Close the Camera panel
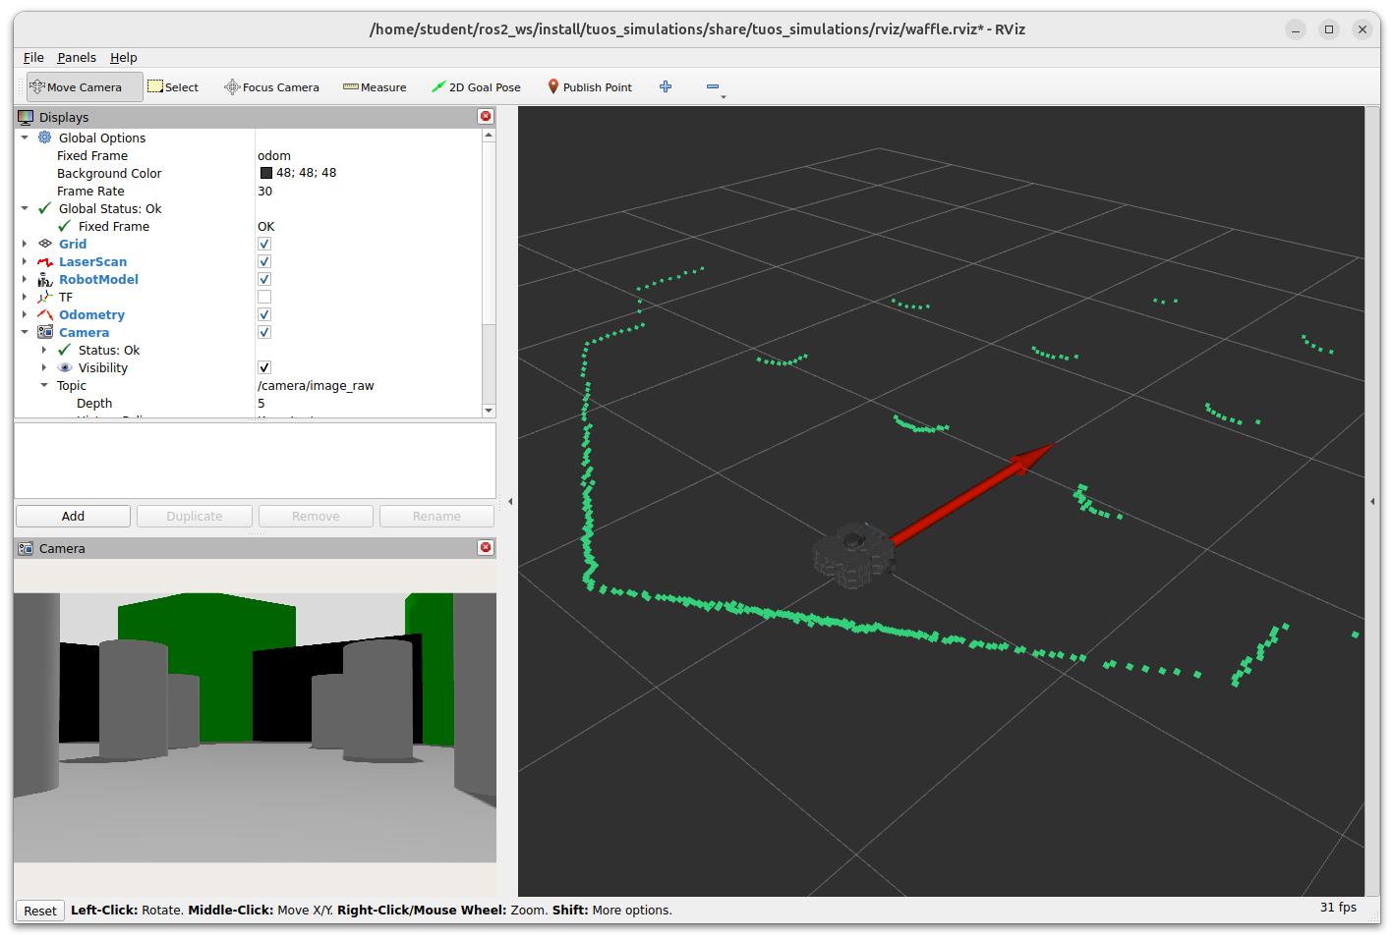 [486, 548]
